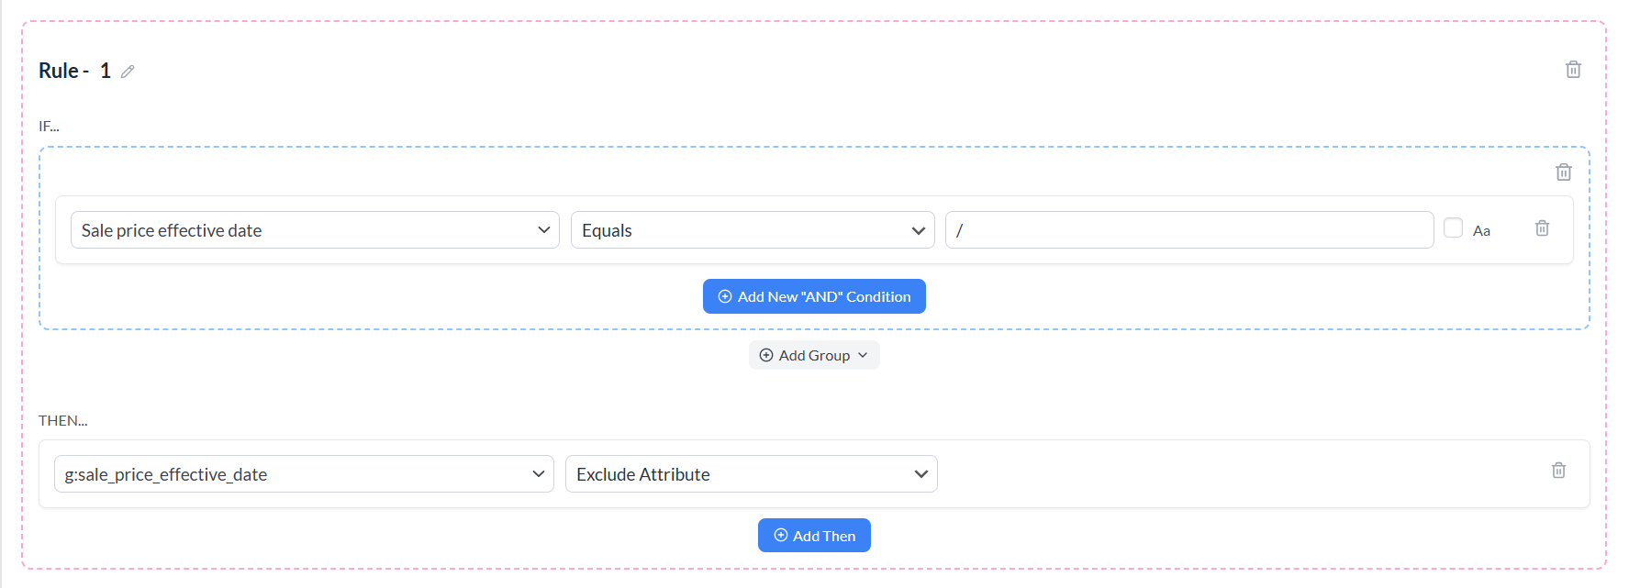Open the Sale price effective date dropdown
The height and width of the screenshot is (588, 1629).
coord(314,230)
